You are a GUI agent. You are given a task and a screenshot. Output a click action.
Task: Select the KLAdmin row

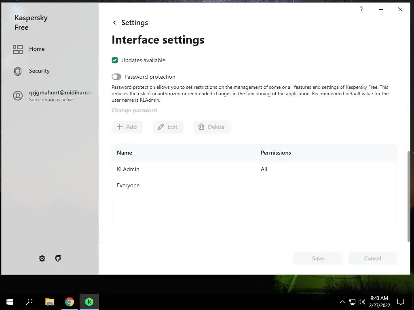[x=254, y=169]
